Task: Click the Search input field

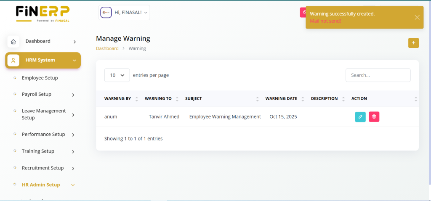Action: pos(378,75)
